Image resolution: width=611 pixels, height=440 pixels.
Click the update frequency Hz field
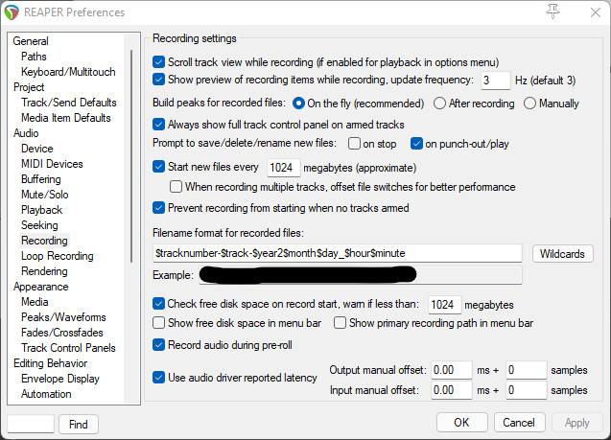(495, 81)
